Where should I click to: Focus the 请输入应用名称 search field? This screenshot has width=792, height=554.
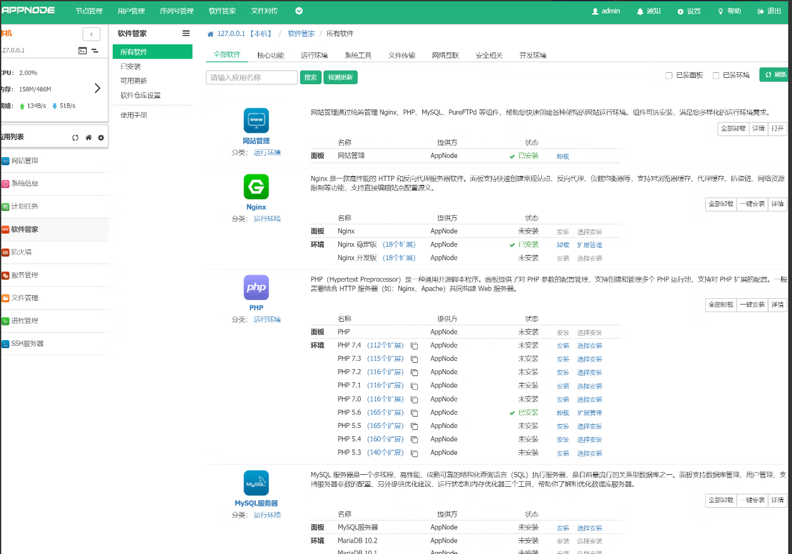point(251,77)
